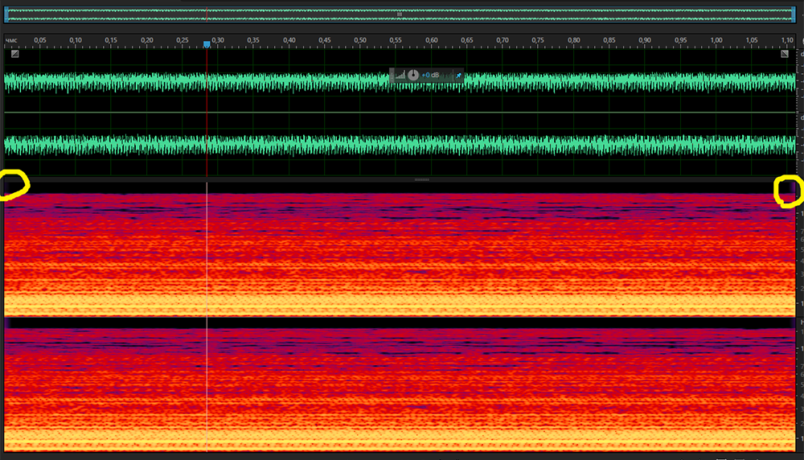Viewport: 804px width, 460px height.
Task: Click the center grip of overview navigator
Action: pyautogui.click(x=400, y=14)
